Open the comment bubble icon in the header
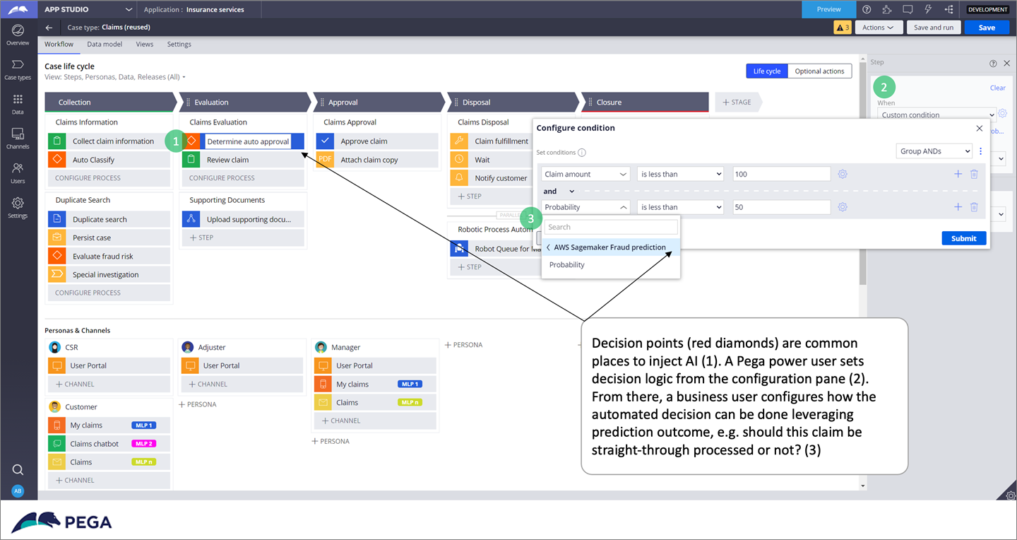Screen dimensions: 1017x540 pyautogui.click(x=908, y=9)
